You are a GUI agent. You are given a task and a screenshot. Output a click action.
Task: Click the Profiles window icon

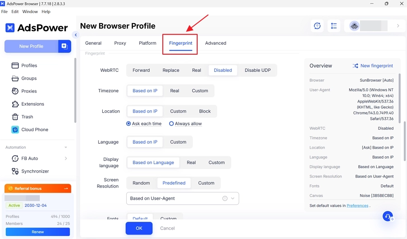[x=15, y=66]
